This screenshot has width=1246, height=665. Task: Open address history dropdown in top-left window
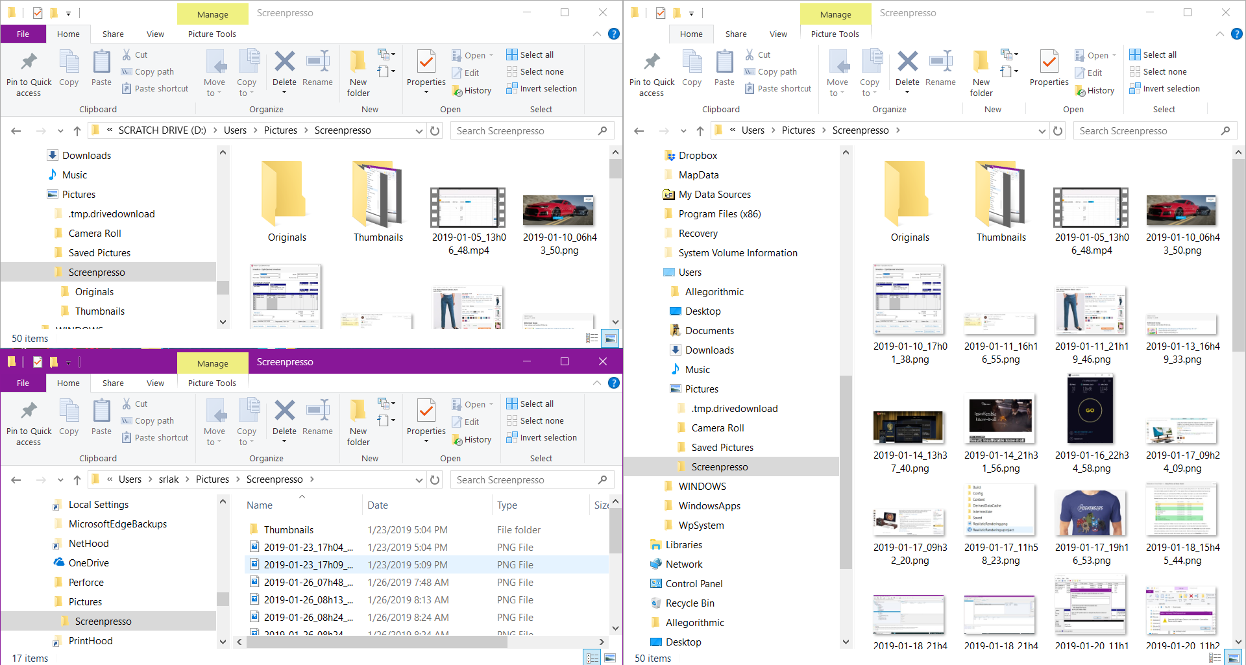point(419,131)
